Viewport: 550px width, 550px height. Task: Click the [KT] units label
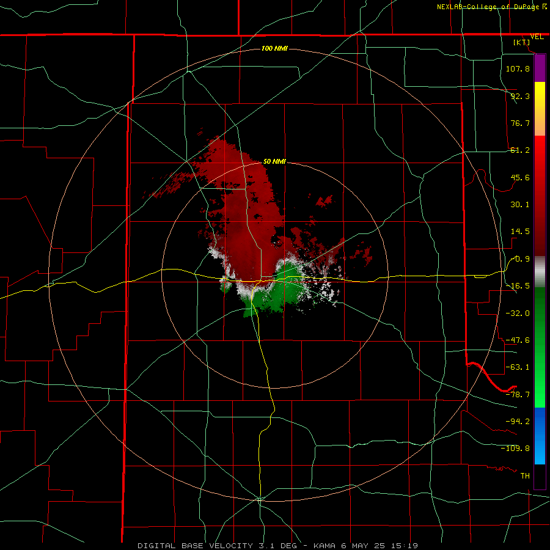click(522, 42)
